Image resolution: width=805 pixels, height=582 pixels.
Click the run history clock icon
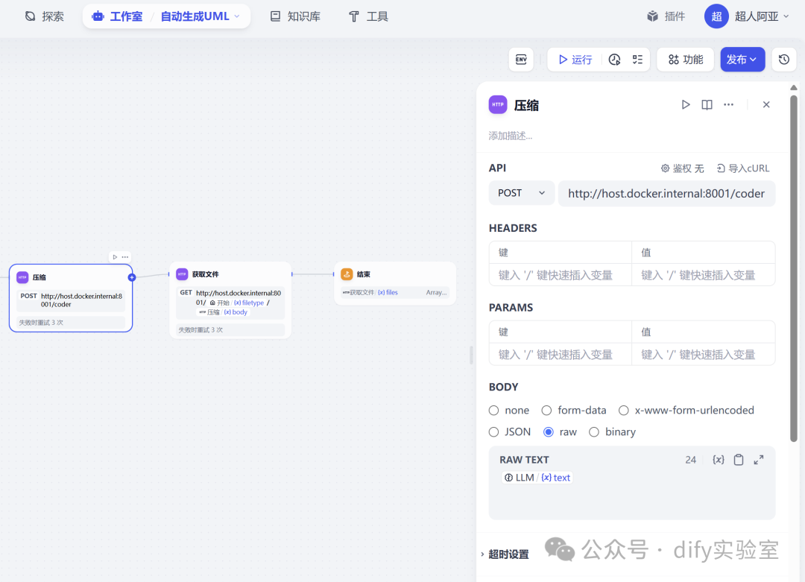[x=614, y=60]
